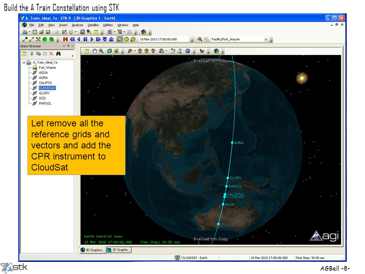Screen dimensions: 365x274
Task: Toggle Object Browser auto-hide pin
Action: click(68, 46)
